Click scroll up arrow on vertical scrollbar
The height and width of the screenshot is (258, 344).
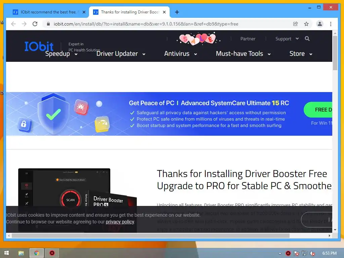coord(335,33)
